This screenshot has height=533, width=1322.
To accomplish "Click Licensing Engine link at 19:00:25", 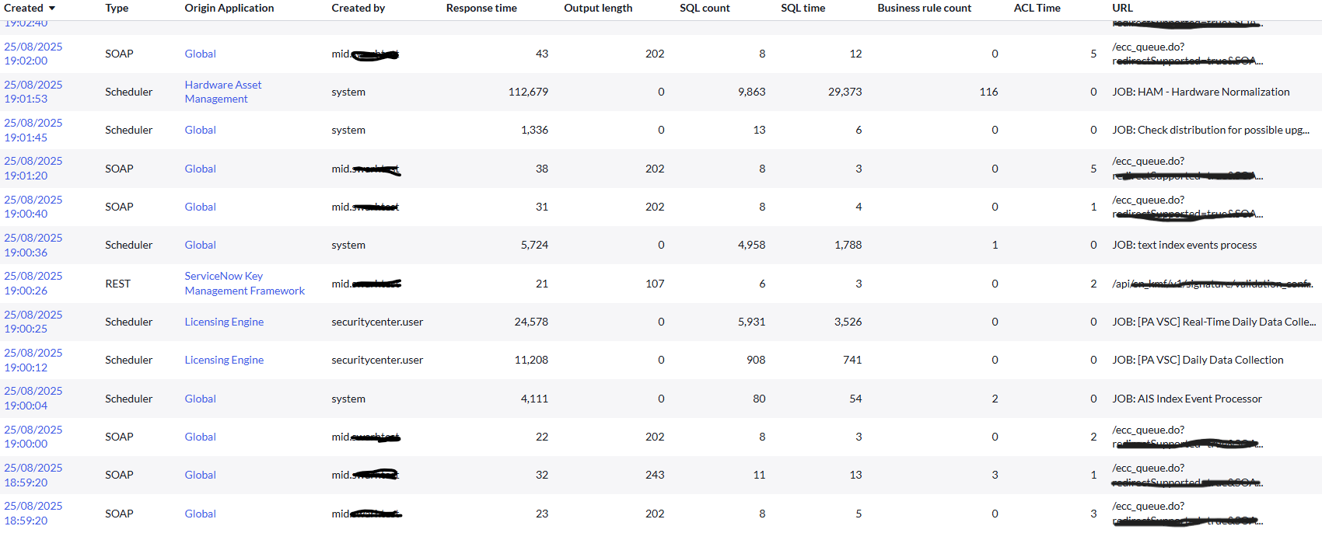I will point(224,322).
